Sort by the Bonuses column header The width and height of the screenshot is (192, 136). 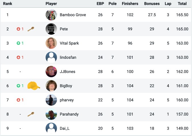click(x=152, y=4)
